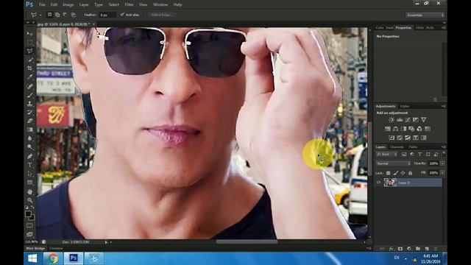Select the Healing Brush tool
This screenshot has height=265, width=471.
(x=29, y=87)
